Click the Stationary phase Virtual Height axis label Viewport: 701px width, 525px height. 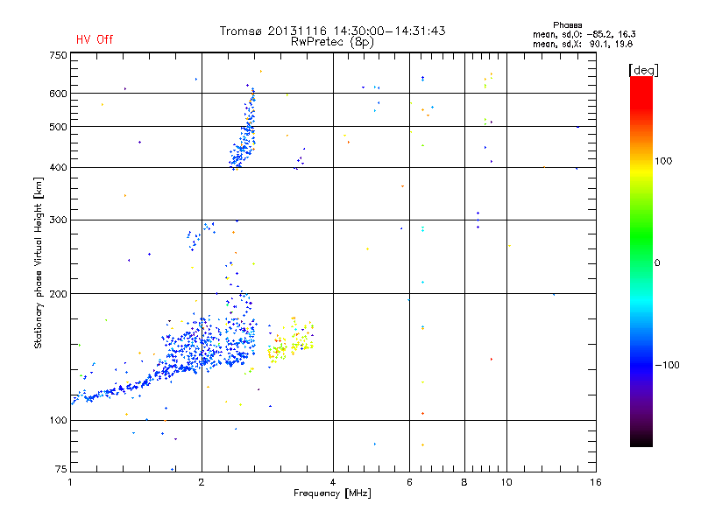coord(39,263)
